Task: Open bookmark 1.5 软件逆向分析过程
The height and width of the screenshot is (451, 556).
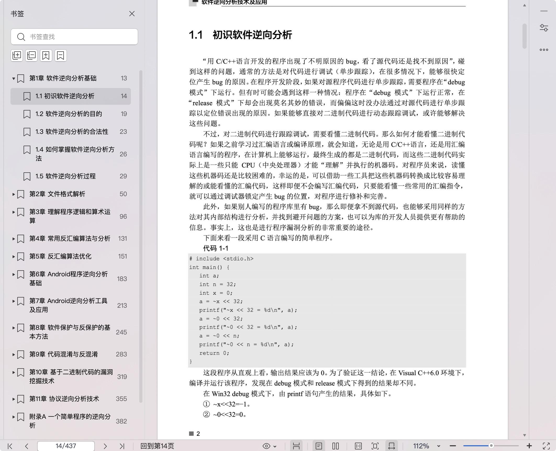Action: pos(71,176)
